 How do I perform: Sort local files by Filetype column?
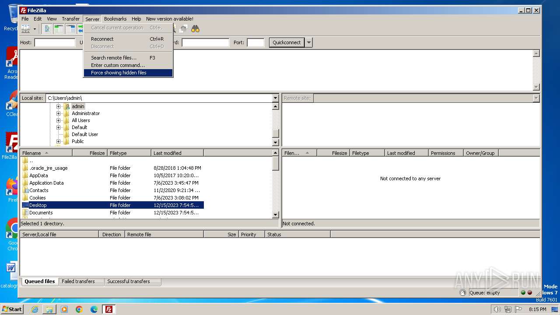(129, 153)
